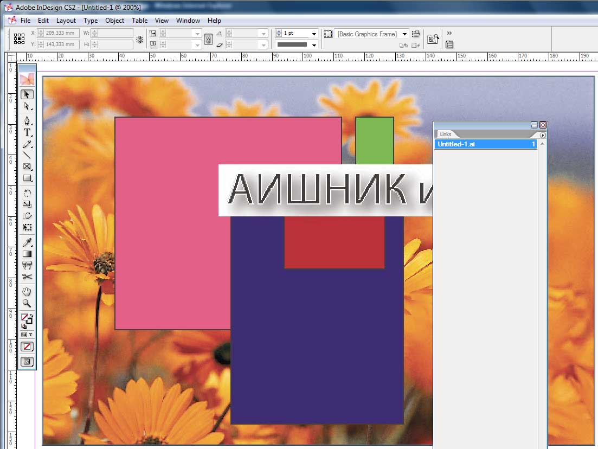The height and width of the screenshot is (449, 598).
Task: Open the Type menu
Action: pos(91,21)
